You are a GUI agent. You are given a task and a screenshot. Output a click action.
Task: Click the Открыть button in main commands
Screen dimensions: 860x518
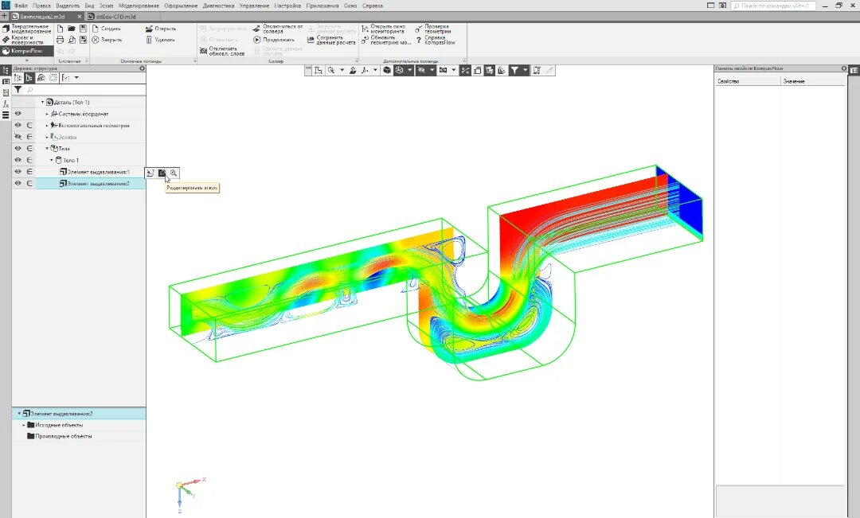(161, 29)
